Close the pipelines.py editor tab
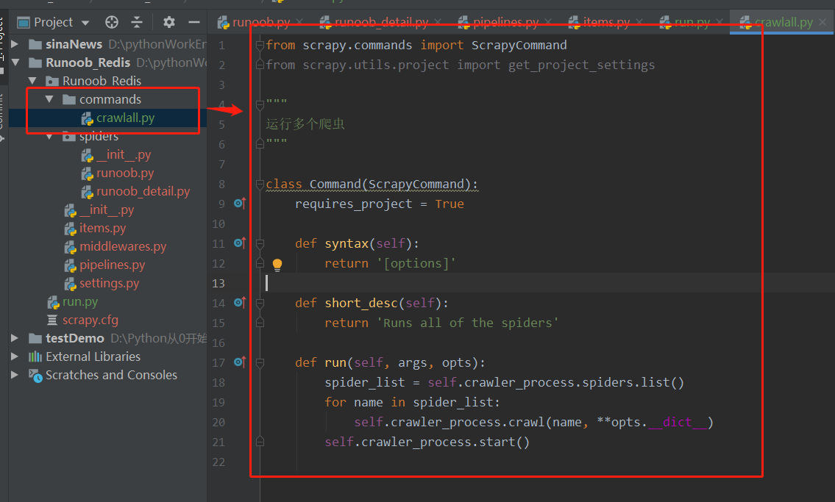The width and height of the screenshot is (835, 502). click(549, 22)
